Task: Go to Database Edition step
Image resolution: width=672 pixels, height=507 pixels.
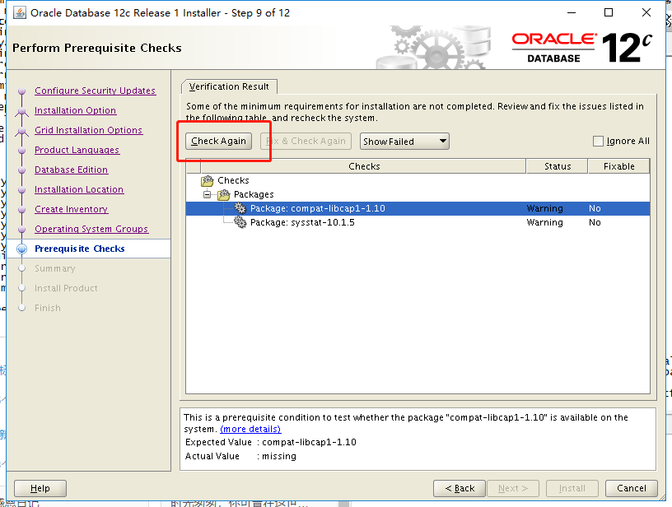Action: point(71,170)
